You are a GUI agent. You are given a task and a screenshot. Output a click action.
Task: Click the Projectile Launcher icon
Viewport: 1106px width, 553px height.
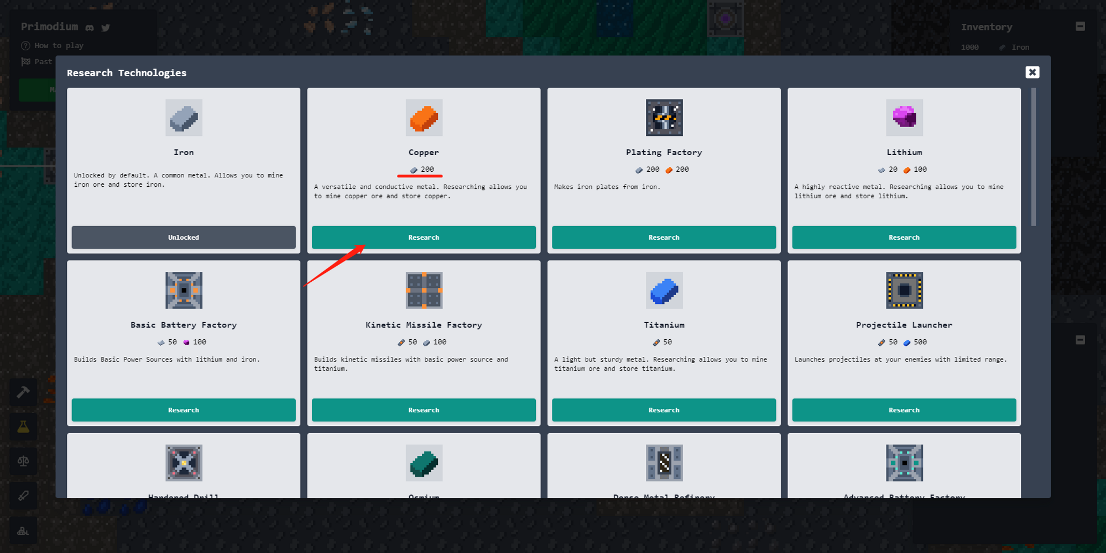click(904, 290)
